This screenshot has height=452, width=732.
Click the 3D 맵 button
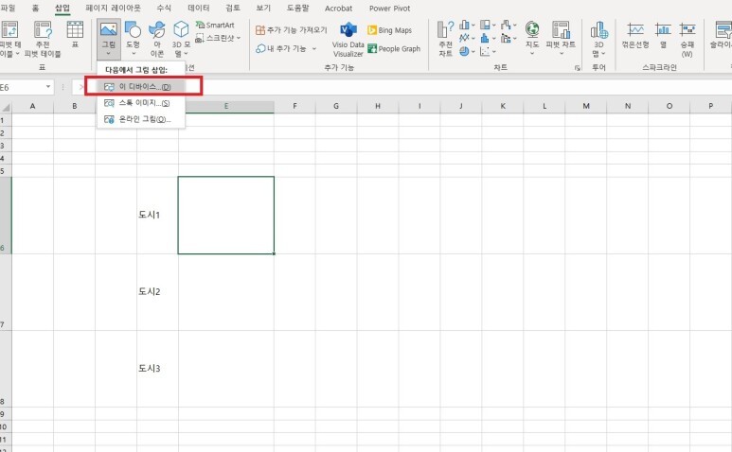coord(598,39)
